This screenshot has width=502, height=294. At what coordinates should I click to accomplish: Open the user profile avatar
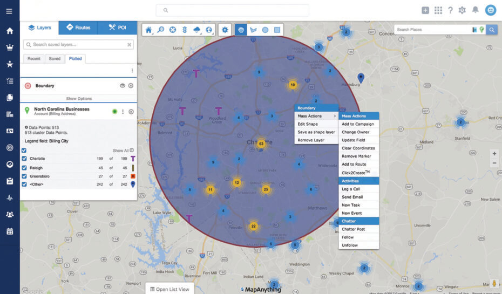click(x=491, y=10)
